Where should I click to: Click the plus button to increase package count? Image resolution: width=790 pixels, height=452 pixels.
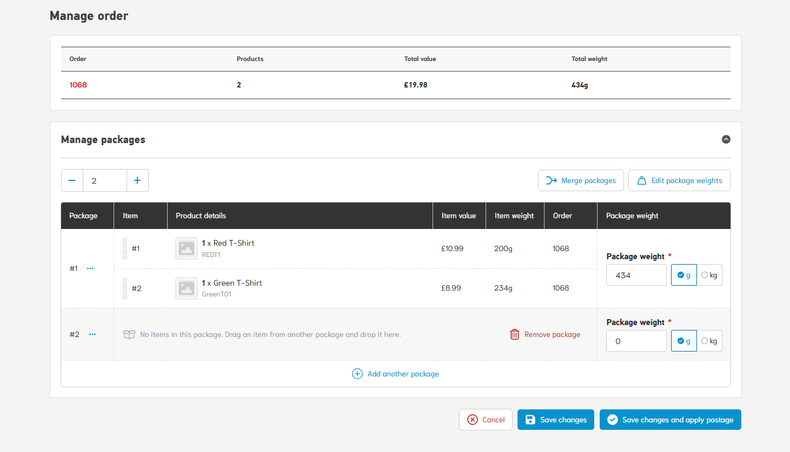click(137, 180)
